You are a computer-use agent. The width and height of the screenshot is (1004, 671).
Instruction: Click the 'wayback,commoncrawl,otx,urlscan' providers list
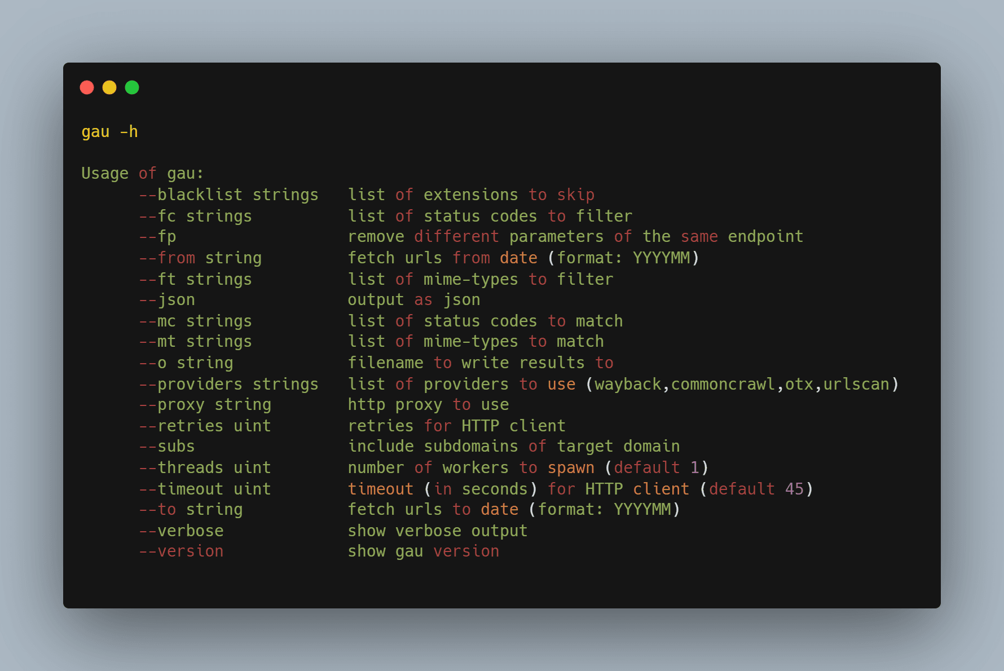tap(742, 385)
